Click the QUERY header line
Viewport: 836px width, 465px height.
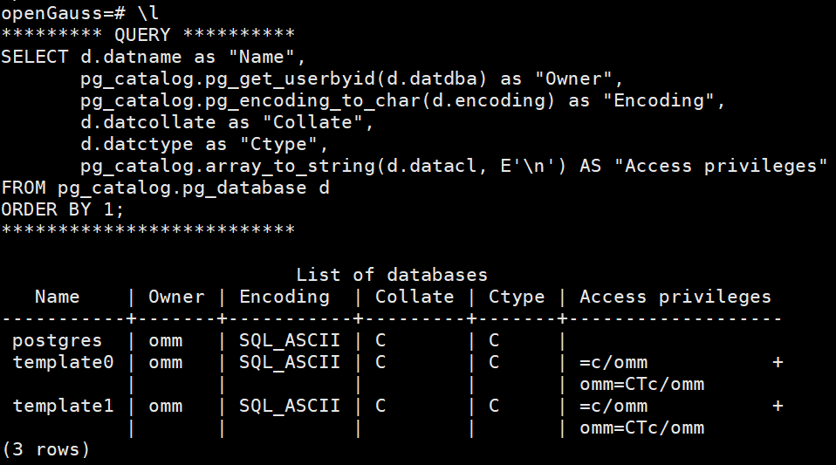pyautogui.click(x=147, y=35)
